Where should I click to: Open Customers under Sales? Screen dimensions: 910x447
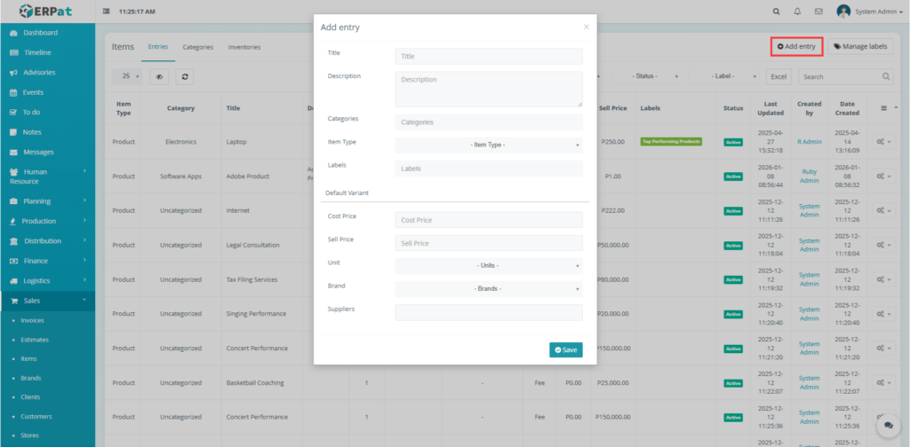[x=36, y=416]
